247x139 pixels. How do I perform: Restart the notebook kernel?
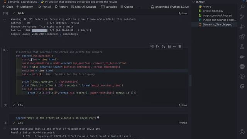61,7
